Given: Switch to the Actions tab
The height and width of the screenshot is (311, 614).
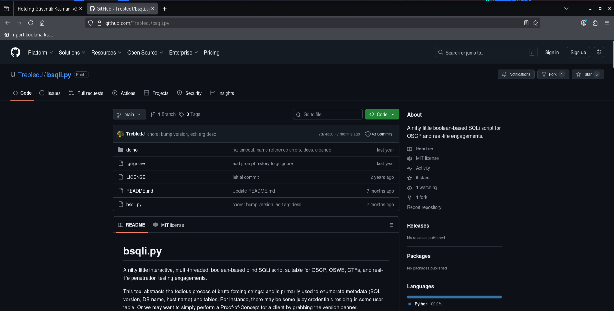Looking at the screenshot, I should tap(124, 93).
